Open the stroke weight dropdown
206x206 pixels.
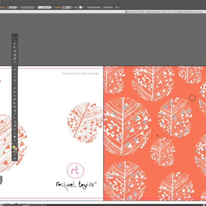(18, 7)
